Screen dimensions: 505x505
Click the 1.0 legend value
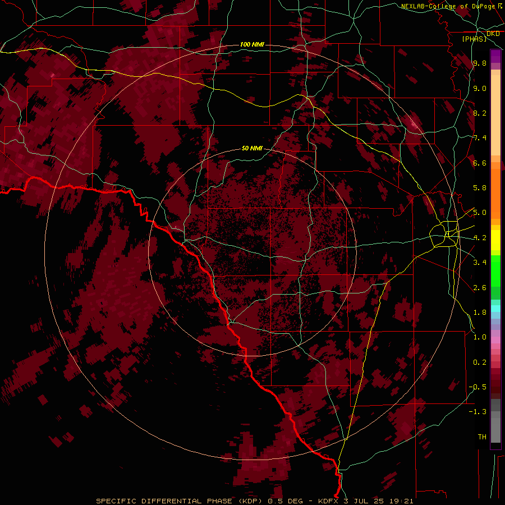[x=480, y=337]
